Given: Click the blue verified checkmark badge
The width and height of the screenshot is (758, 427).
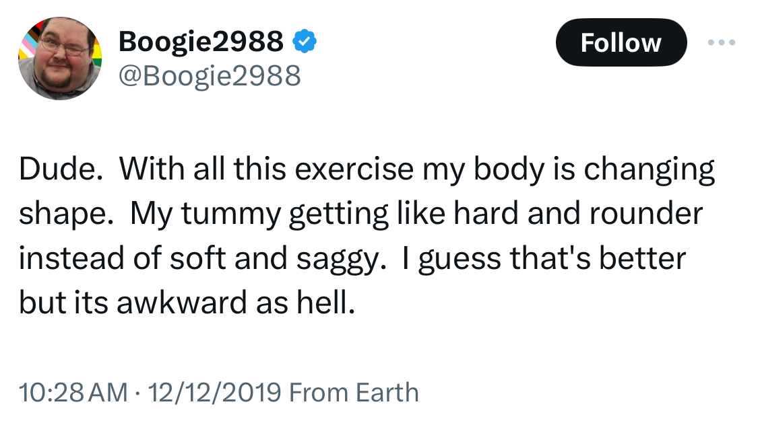Looking at the screenshot, I should (305, 43).
